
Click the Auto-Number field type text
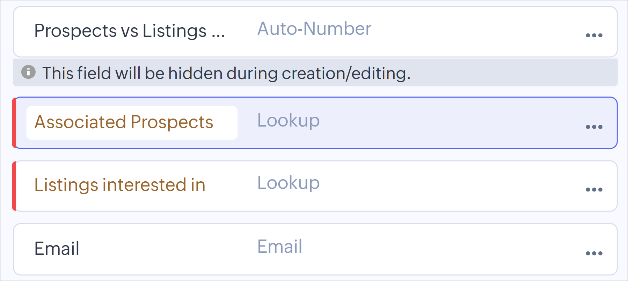pyautogui.click(x=314, y=29)
